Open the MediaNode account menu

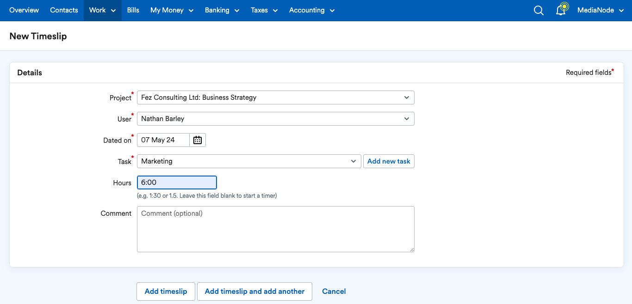coord(601,10)
